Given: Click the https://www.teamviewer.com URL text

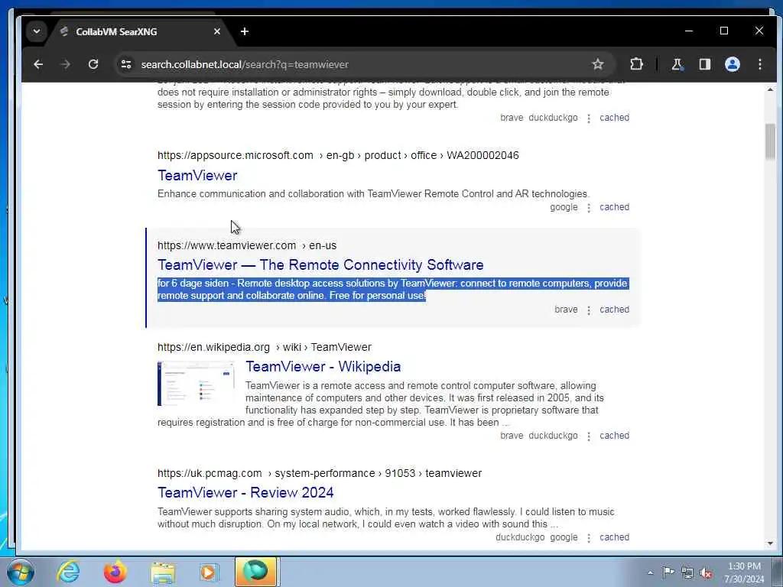Looking at the screenshot, I should click(x=226, y=245).
